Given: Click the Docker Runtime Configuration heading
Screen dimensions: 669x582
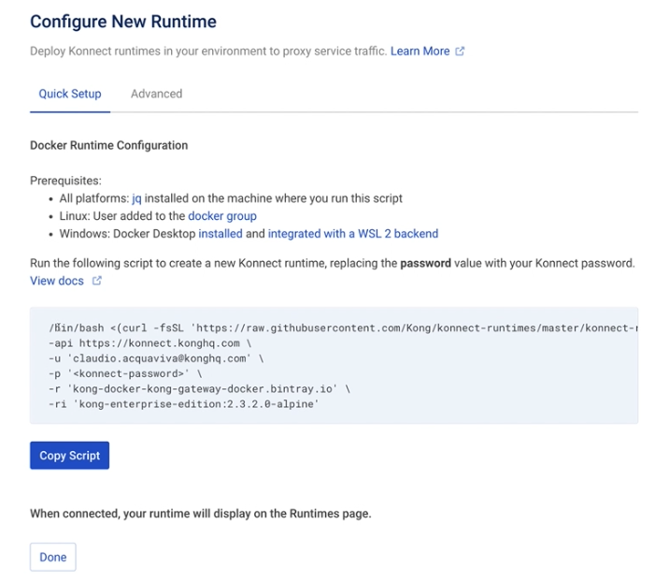Looking at the screenshot, I should [109, 146].
